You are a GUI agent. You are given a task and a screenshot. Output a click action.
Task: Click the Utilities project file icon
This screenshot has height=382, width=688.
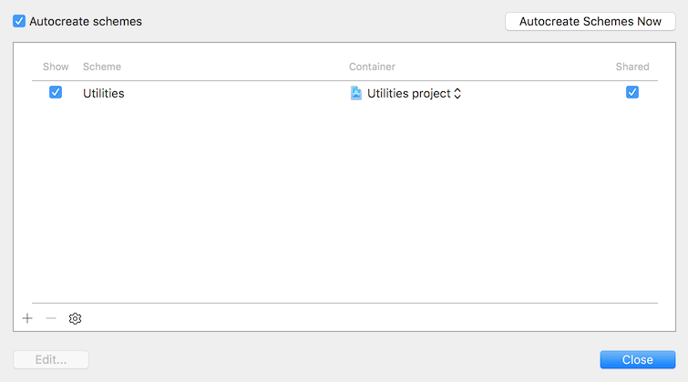(x=356, y=93)
